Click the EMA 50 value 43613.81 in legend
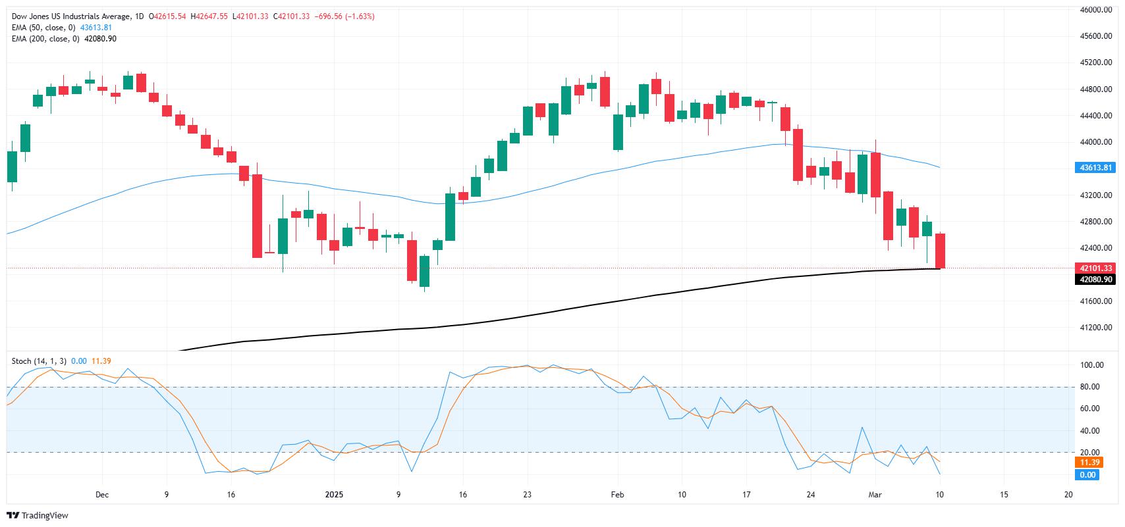 pyautogui.click(x=96, y=28)
